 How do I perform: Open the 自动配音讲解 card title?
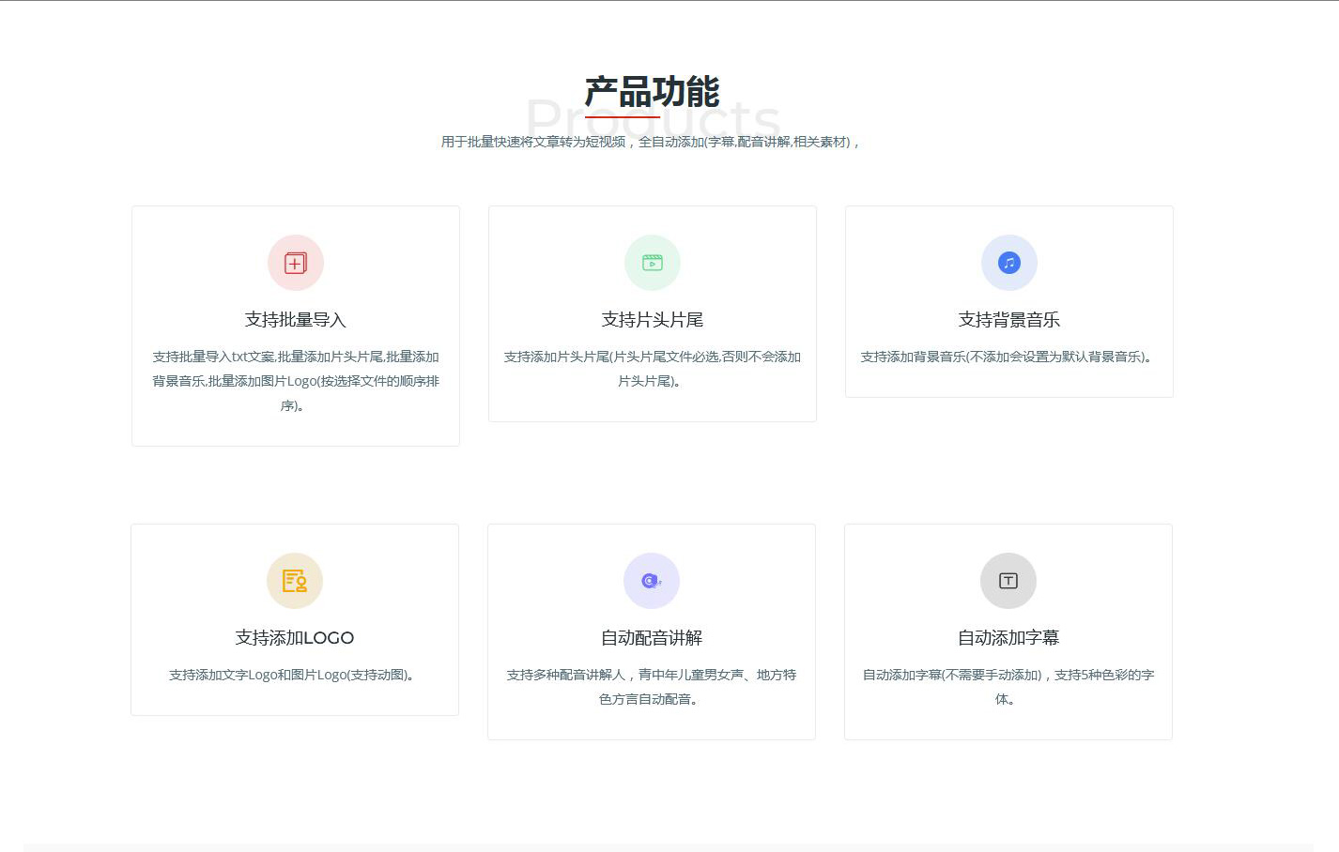652,638
